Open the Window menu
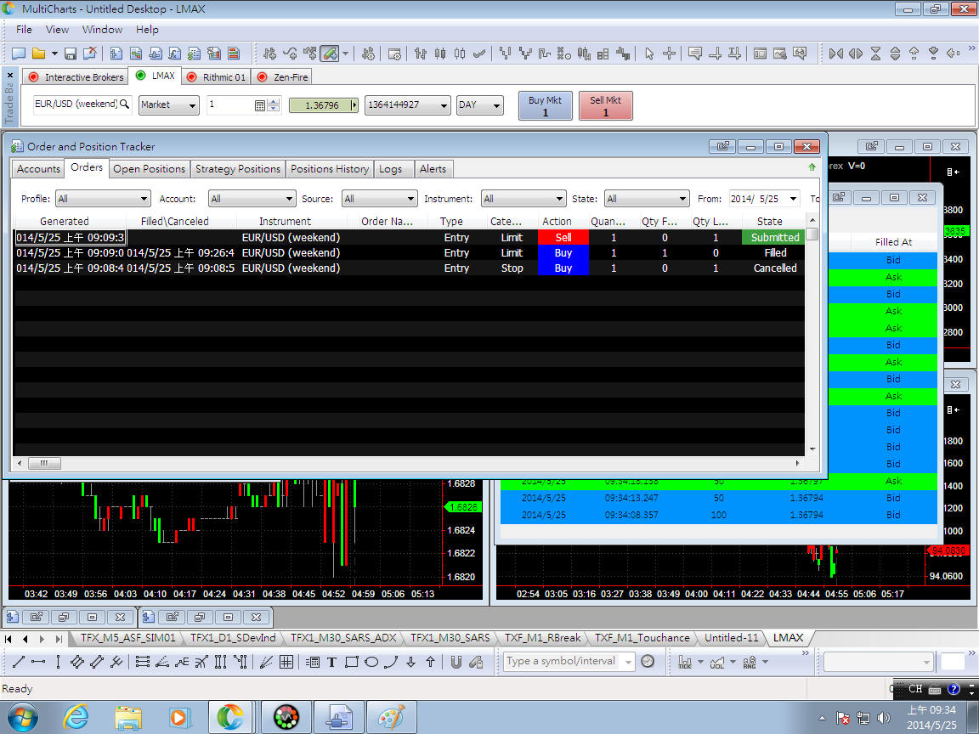The width and height of the screenshot is (979, 734). tap(102, 30)
